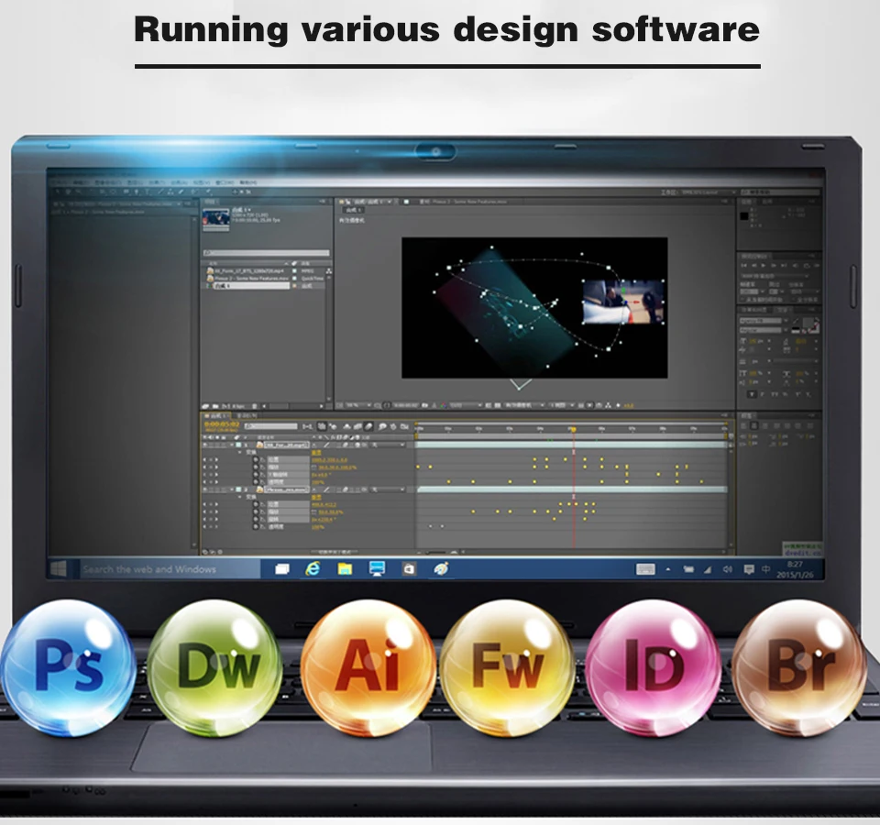
Task: Click the interpret footage icon in Project panel
Action: tap(204, 406)
